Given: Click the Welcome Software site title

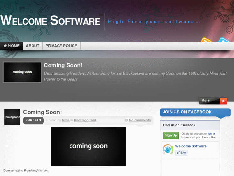Looking at the screenshot, I should tap(50, 21).
